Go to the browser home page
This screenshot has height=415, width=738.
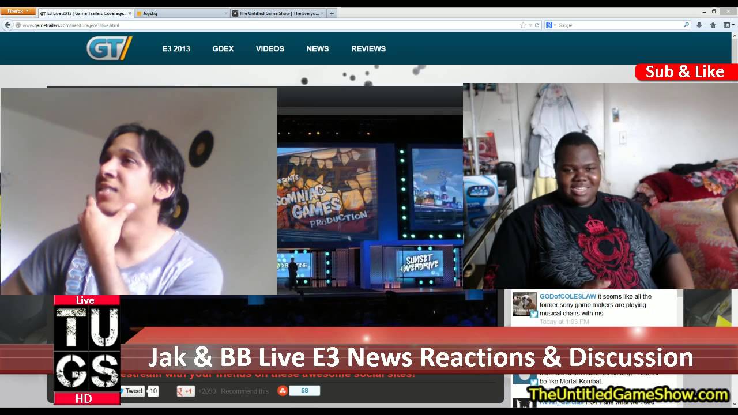pos(713,25)
